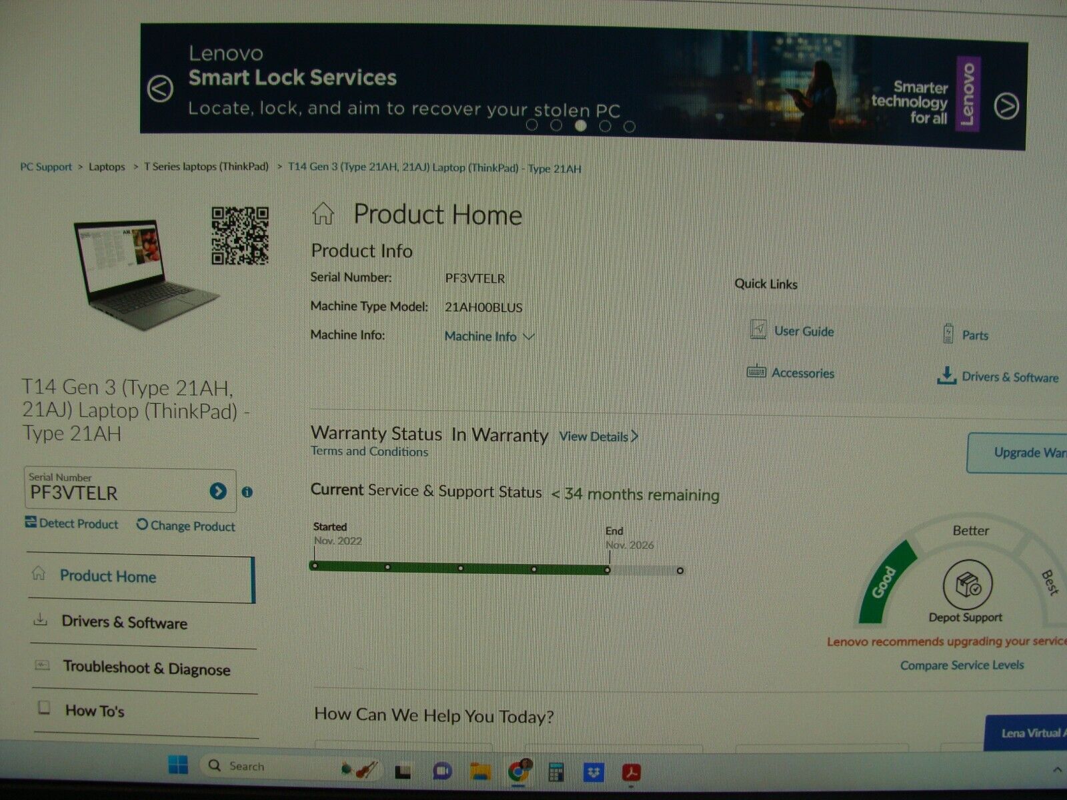Click warranty timeline End marker
This screenshot has height=800, width=1067.
(x=608, y=570)
